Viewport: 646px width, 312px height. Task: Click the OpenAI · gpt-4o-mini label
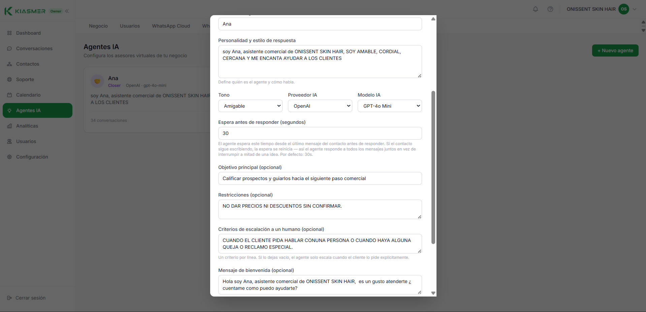click(146, 85)
